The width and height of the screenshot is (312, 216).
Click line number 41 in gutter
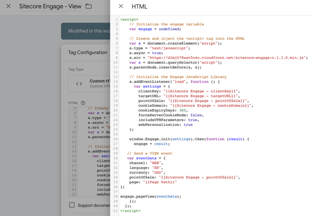click(115, 211)
